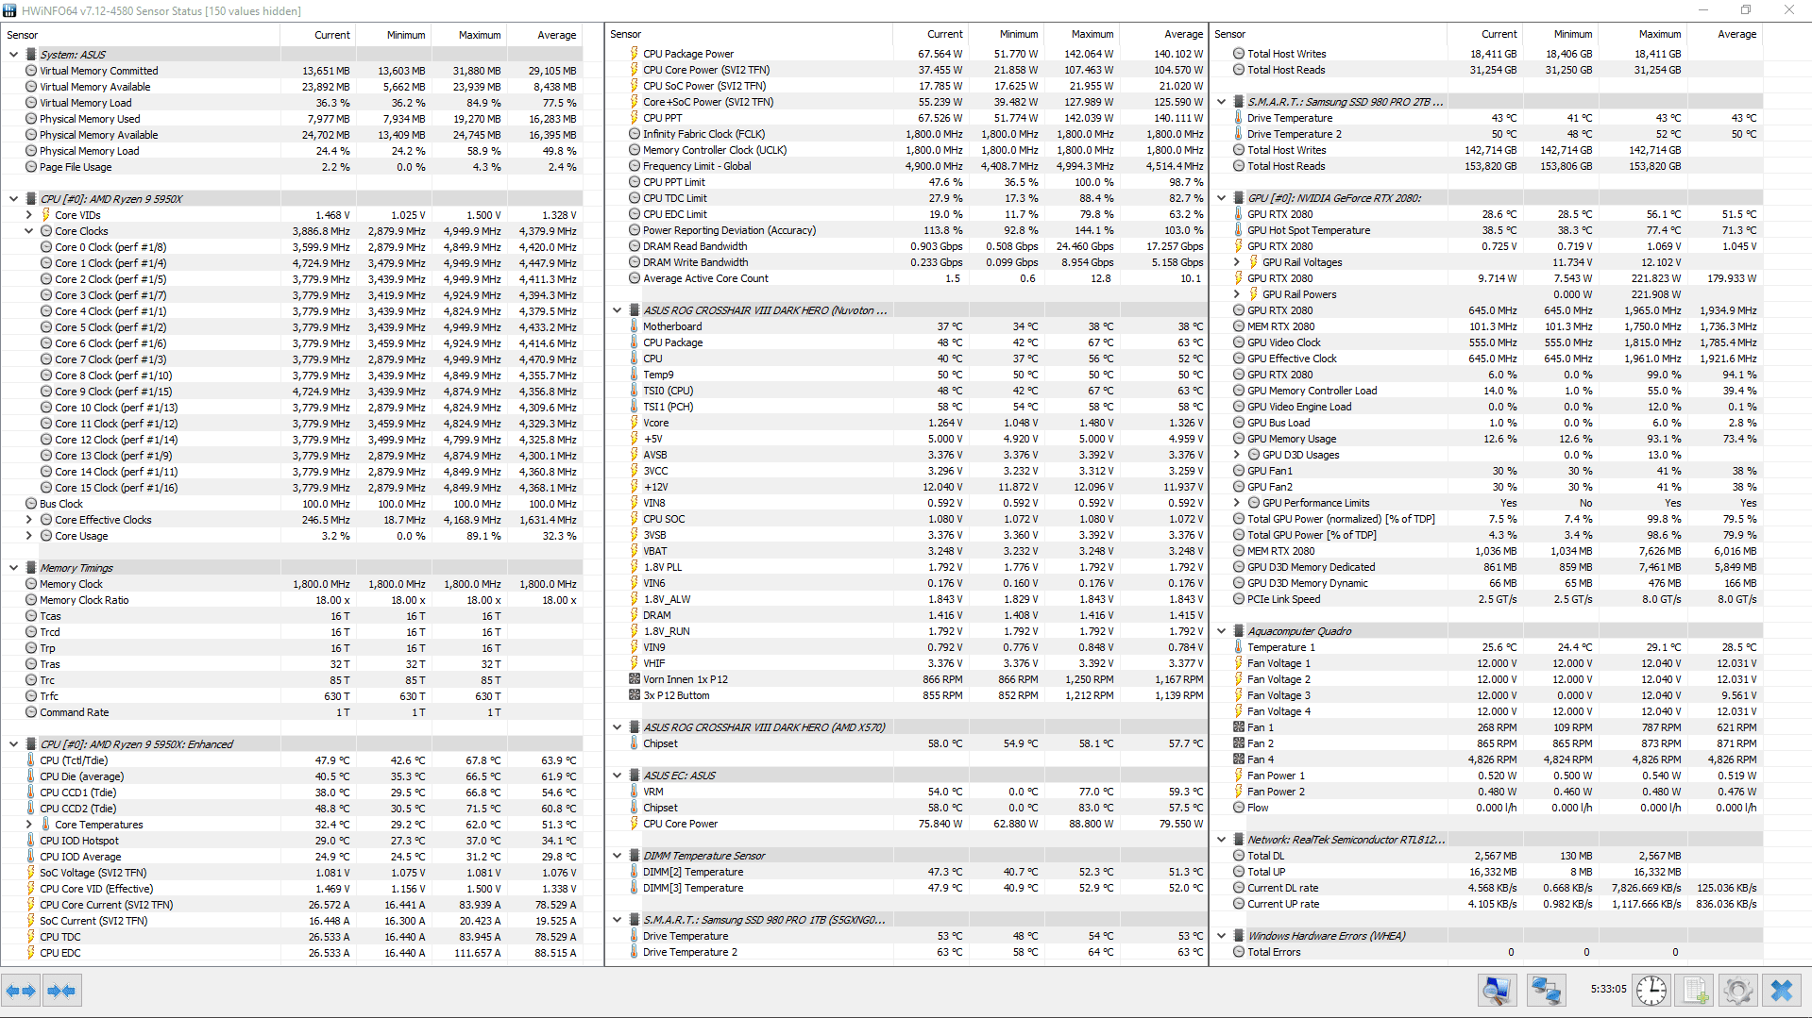
Task: Expand Core Effective Clocks
Action: pos(28,520)
